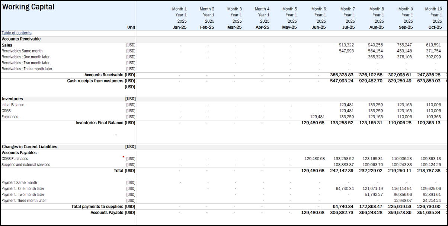Click the red comment indicator on COGS Purchases
Viewport: 448px width, 226px height.
click(124, 157)
